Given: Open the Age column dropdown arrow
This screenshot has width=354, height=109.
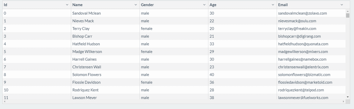Looking at the screenshot, I should 273,5.
